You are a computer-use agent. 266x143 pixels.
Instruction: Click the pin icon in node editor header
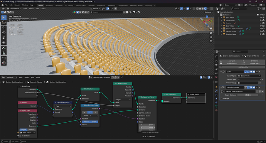[x=122, y=77]
